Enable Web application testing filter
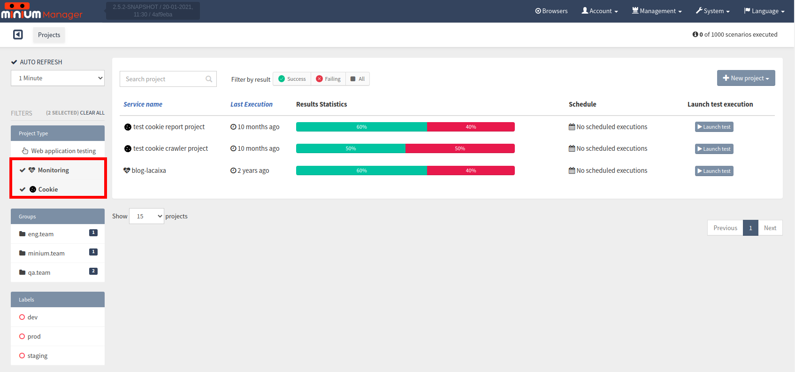 pyautogui.click(x=58, y=151)
